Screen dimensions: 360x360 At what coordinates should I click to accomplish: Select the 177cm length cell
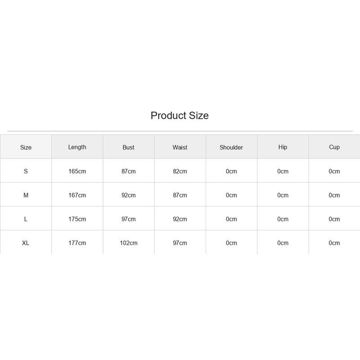point(77,243)
